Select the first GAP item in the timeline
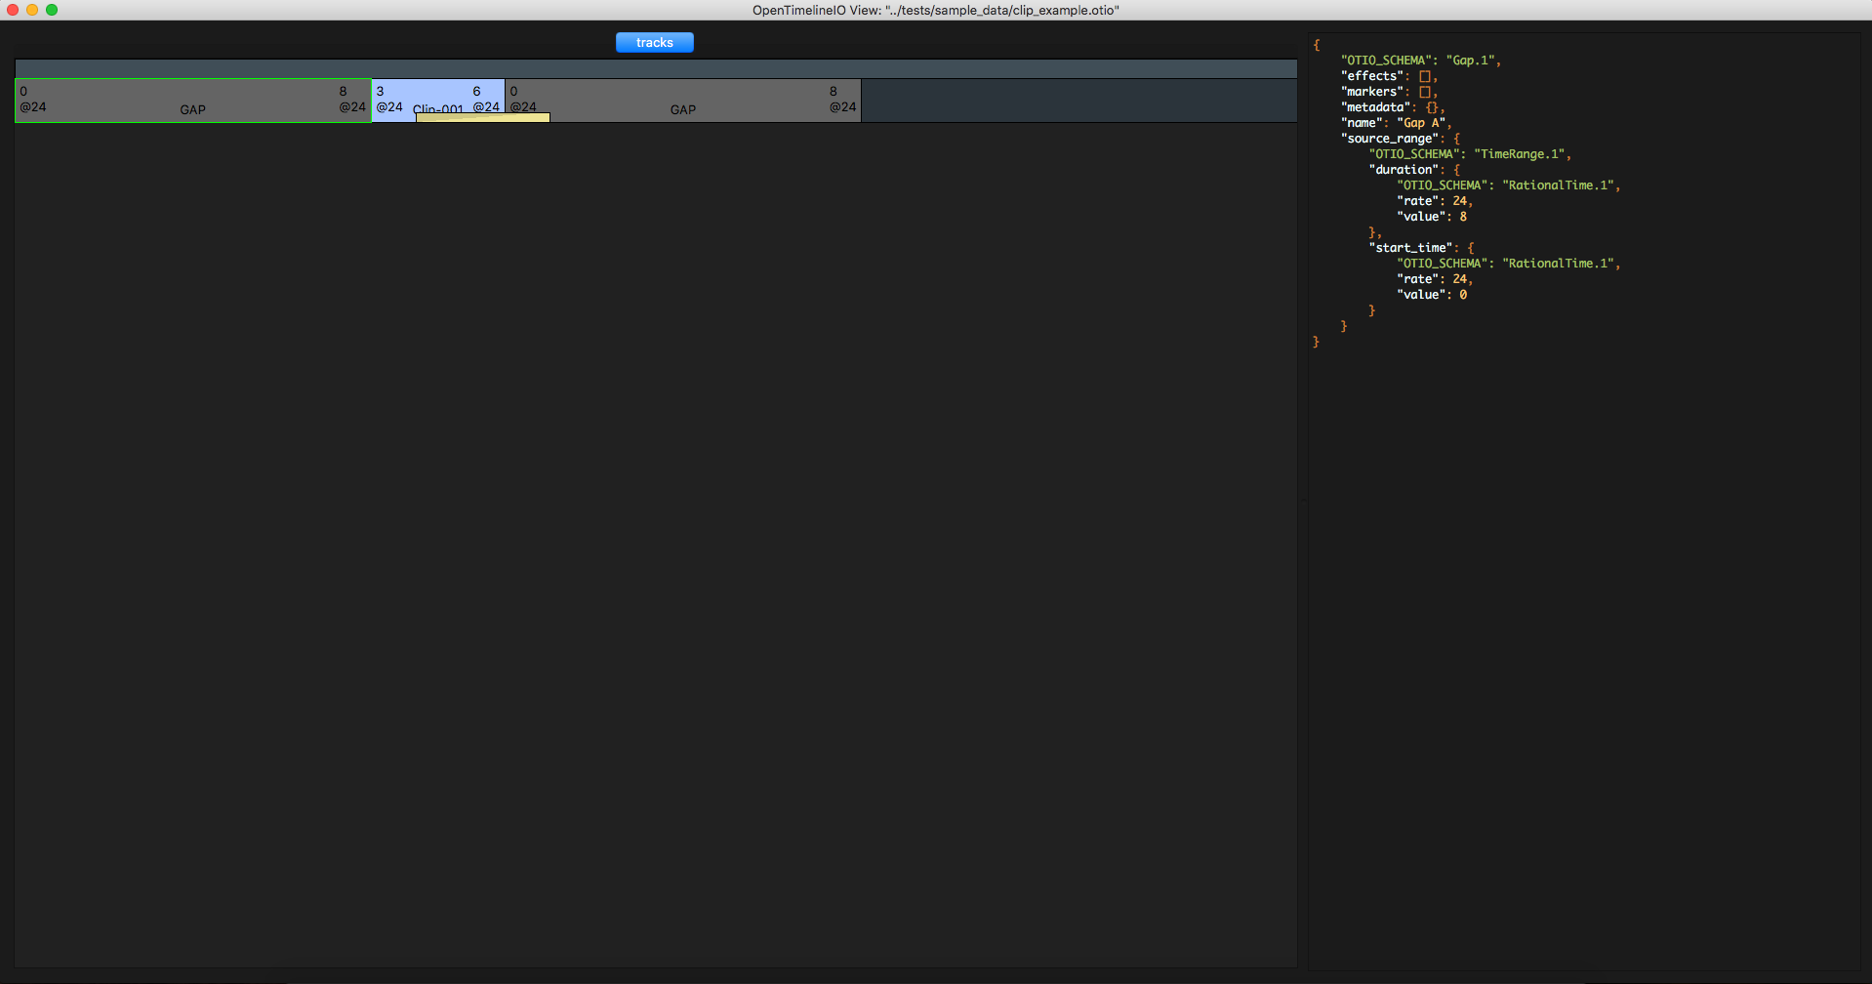The image size is (1872, 984). click(x=192, y=100)
